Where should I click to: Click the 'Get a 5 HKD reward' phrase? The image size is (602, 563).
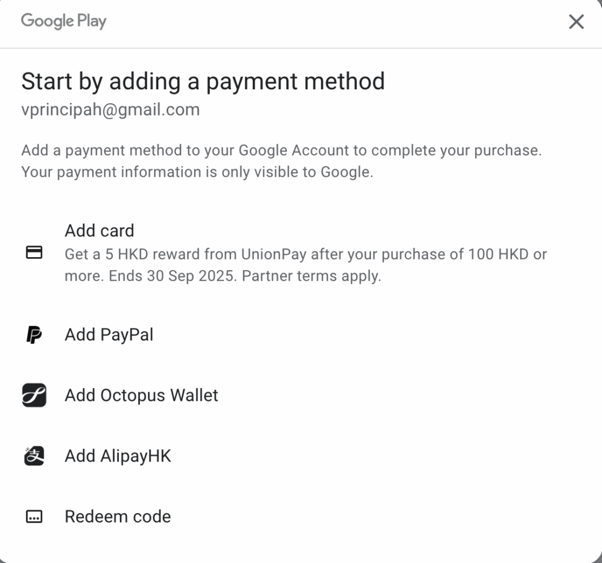[131, 255]
